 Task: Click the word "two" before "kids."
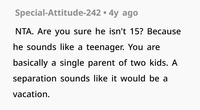tap(138, 63)
